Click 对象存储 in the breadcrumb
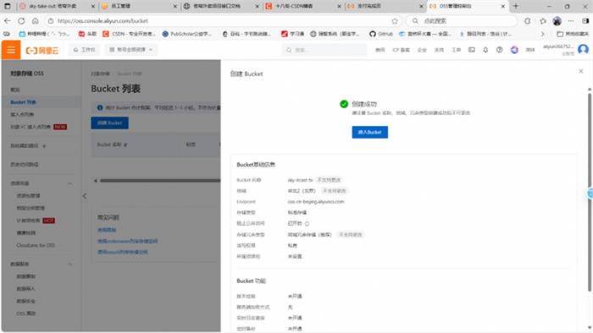593x333 pixels. pos(100,74)
